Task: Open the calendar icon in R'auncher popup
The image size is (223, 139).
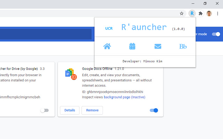Action: click(x=132, y=46)
